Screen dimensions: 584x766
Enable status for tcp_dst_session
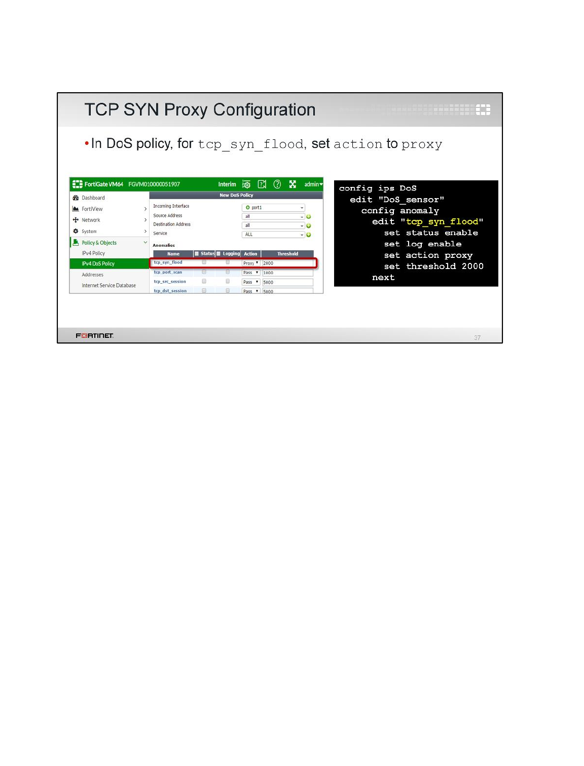pyautogui.click(x=204, y=290)
